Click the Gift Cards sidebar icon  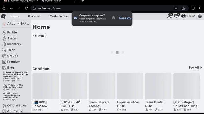pyautogui.click(x=4, y=111)
